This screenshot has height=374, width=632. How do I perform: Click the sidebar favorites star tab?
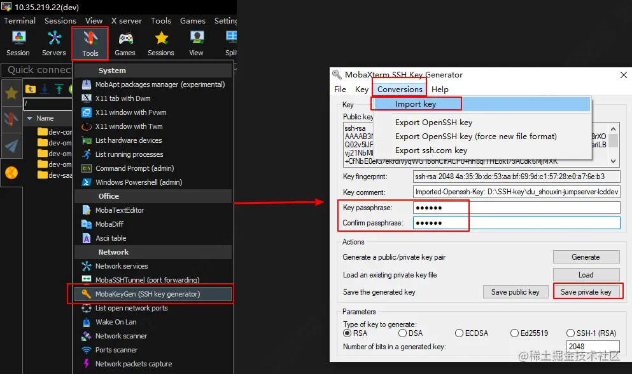(11, 93)
